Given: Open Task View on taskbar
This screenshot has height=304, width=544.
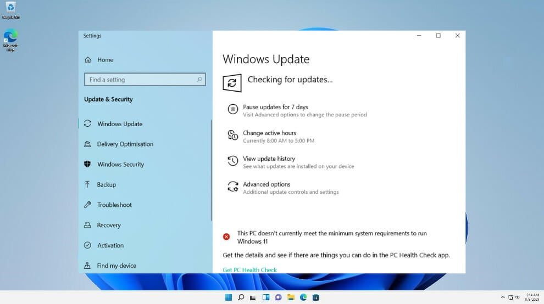Looking at the screenshot, I should [x=253, y=298].
